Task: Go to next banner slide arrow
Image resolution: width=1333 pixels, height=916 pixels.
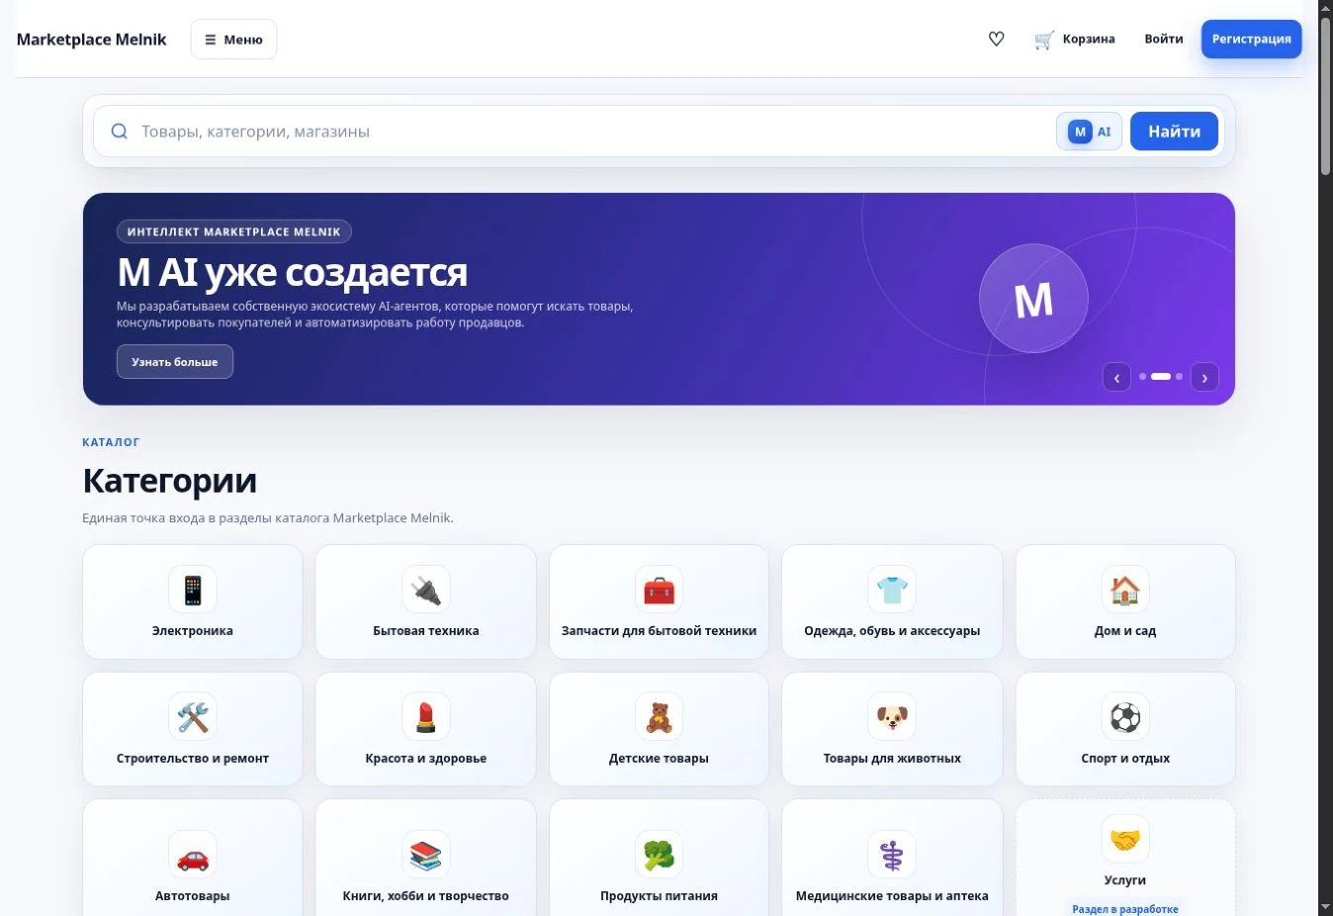Action: tap(1204, 377)
